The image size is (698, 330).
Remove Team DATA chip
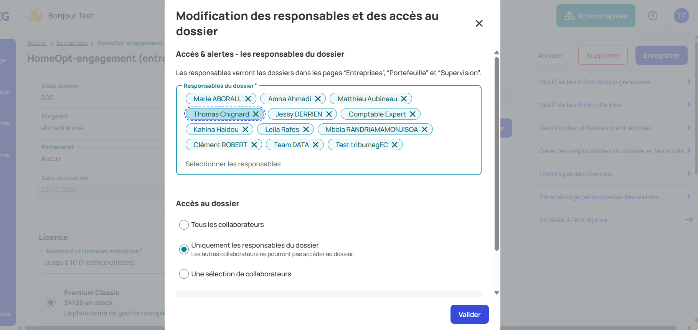tap(315, 145)
